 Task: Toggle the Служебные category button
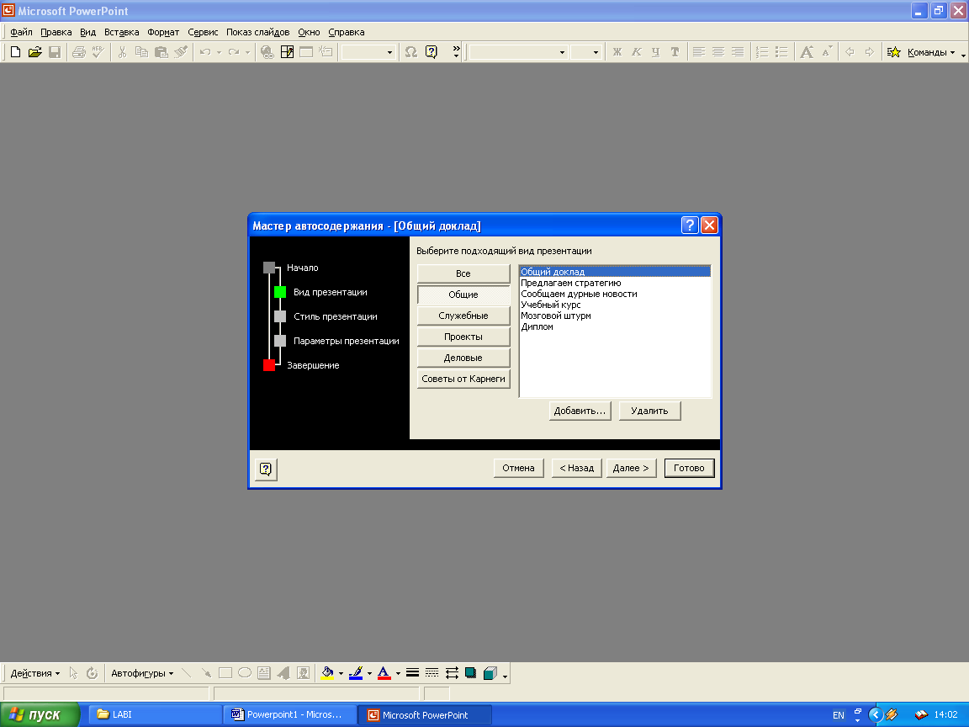click(463, 316)
